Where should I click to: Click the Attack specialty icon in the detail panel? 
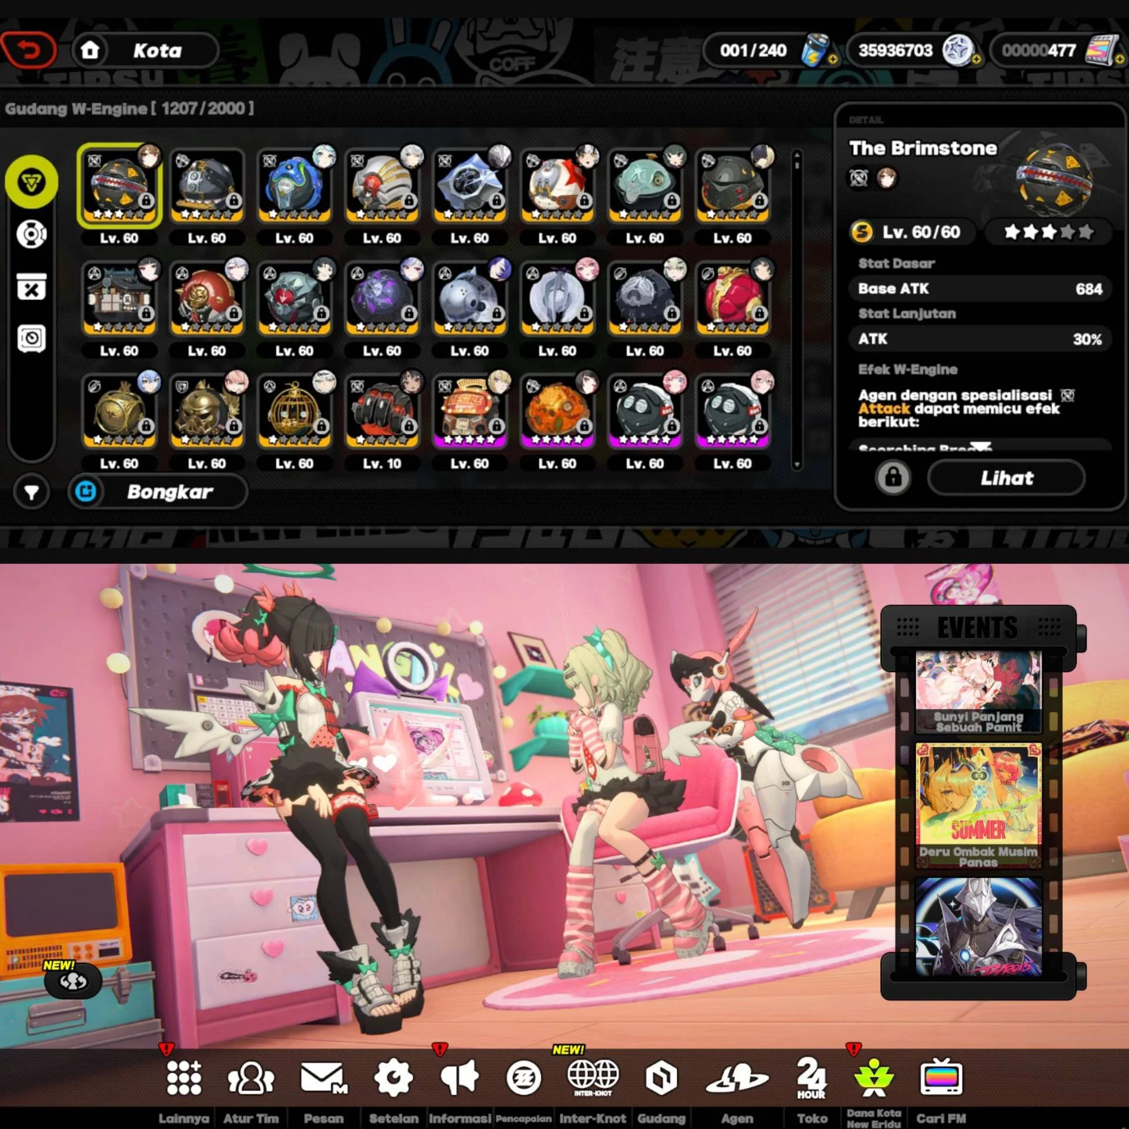pos(859,178)
